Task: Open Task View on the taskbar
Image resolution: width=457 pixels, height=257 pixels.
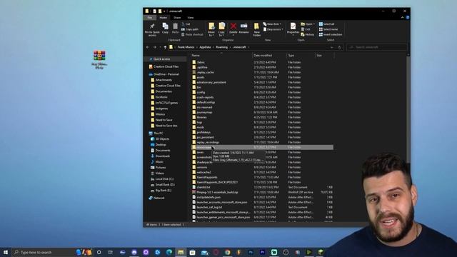Action: click(111, 252)
